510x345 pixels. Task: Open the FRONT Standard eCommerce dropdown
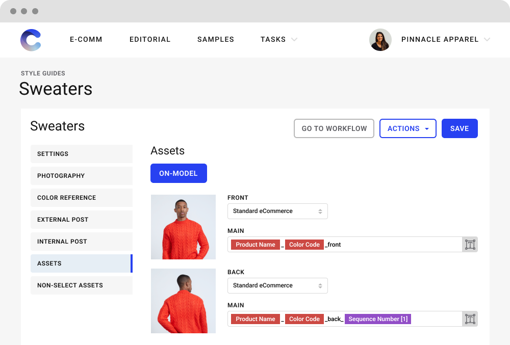point(277,211)
